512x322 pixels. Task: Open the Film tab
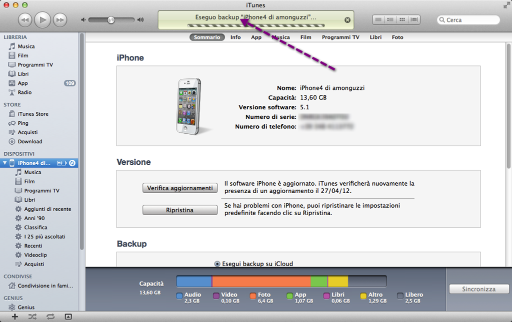(x=305, y=37)
